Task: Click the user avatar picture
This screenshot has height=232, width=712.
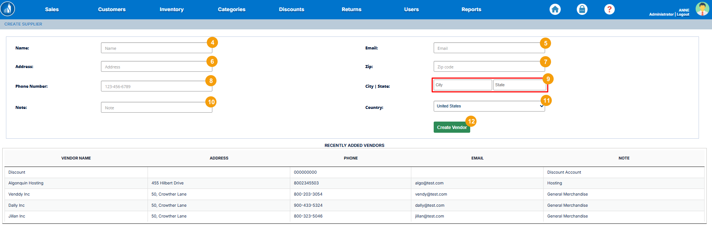Action: pyautogui.click(x=702, y=9)
